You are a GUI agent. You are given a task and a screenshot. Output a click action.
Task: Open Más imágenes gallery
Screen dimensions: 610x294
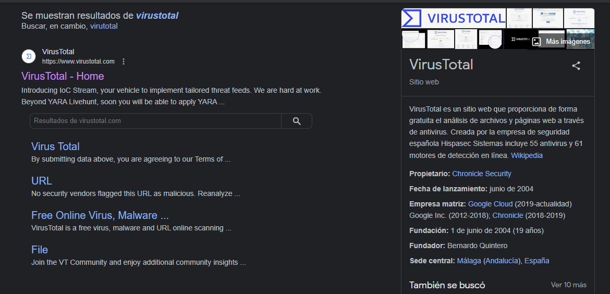pyautogui.click(x=561, y=42)
